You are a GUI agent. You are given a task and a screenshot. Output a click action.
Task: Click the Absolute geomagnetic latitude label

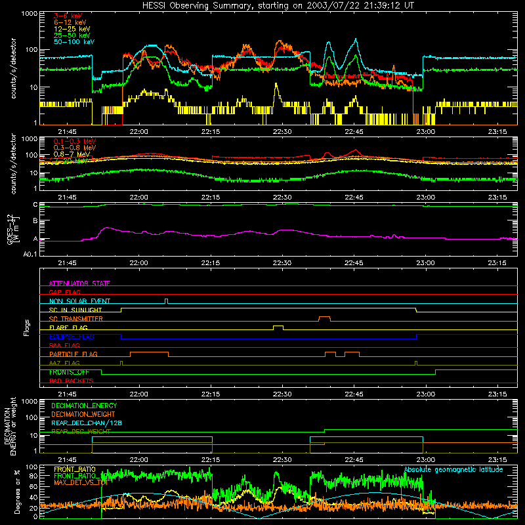[453, 469]
